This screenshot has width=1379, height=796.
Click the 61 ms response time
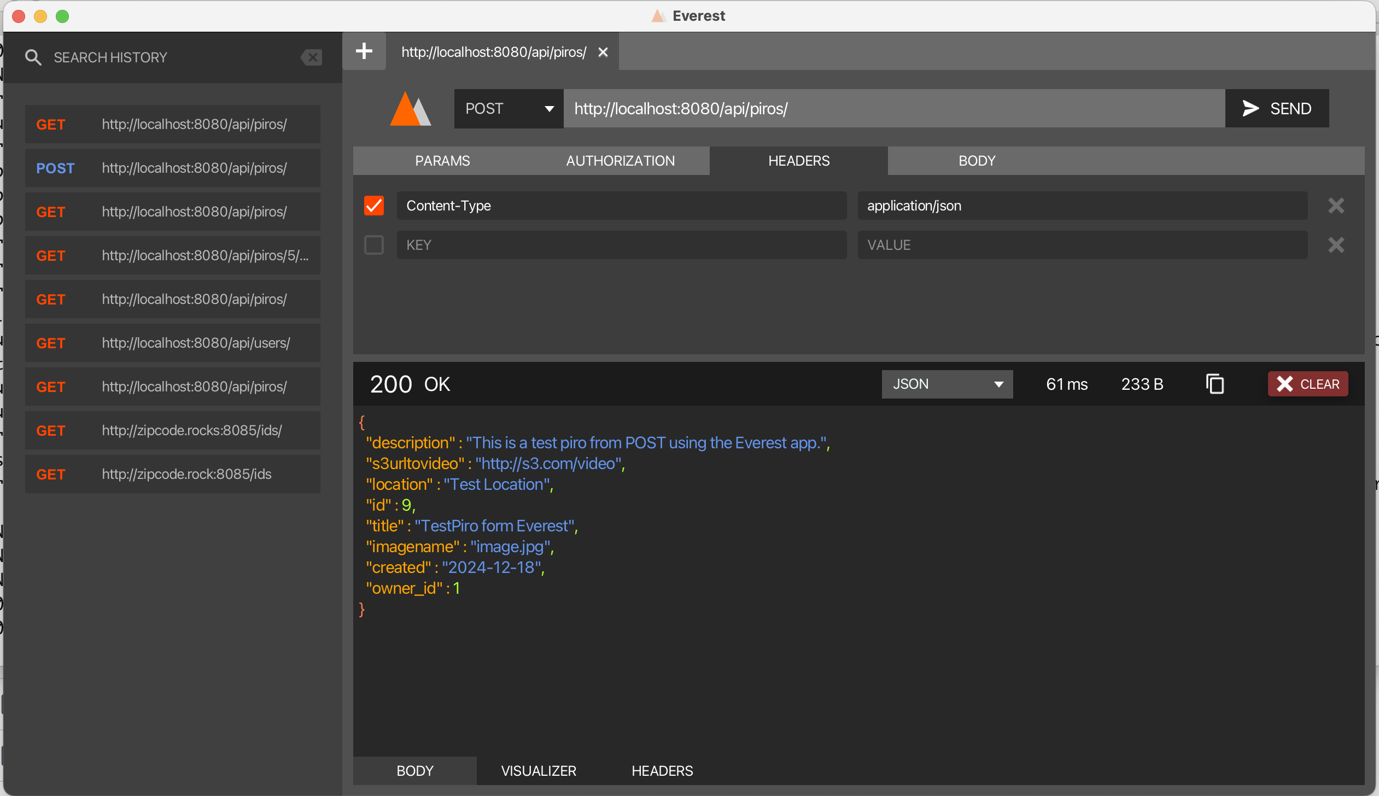click(x=1067, y=384)
